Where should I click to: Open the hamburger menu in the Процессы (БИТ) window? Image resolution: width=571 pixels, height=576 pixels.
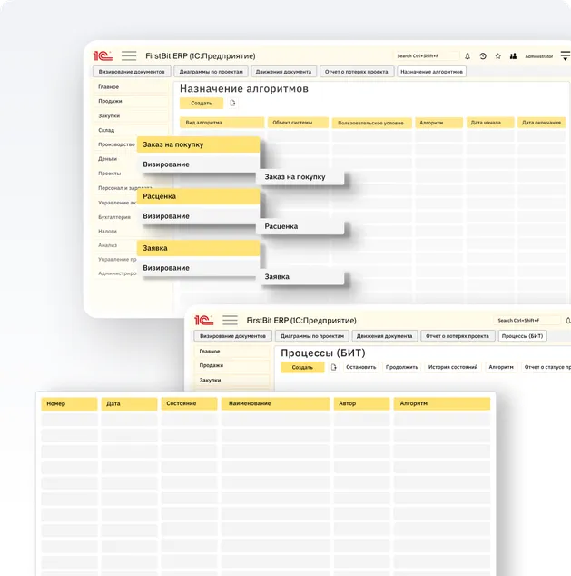(230, 321)
